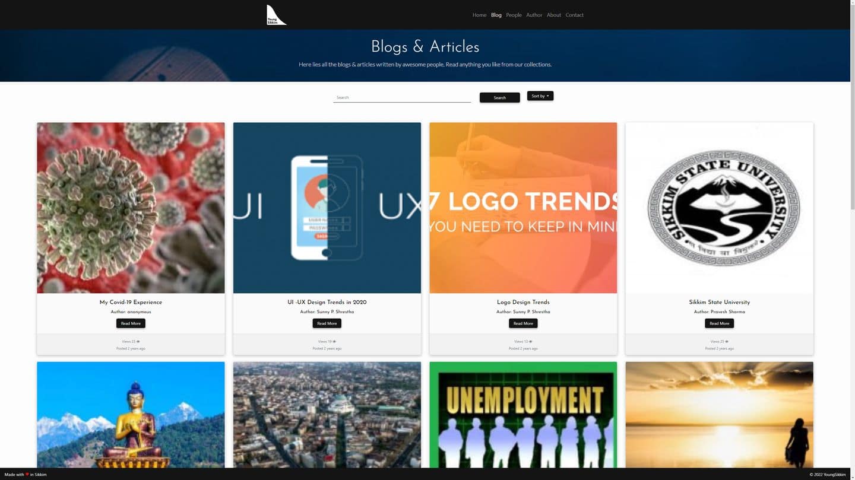Click eye icon under UI-UX Design Trends card
The height and width of the screenshot is (480, 855).
click(334, 342)
